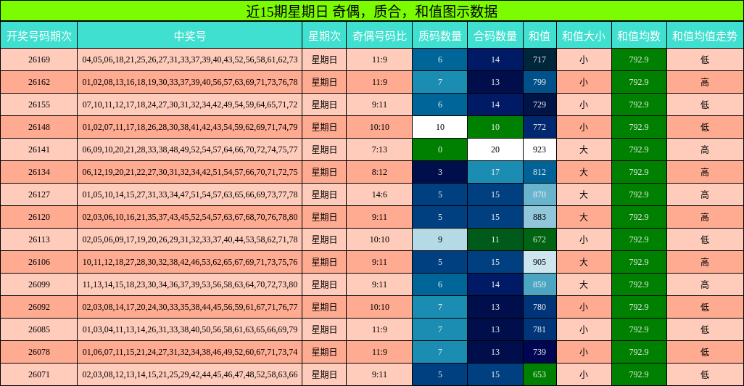Select draw period 26113
This screenshot has width=744, height=386.
click(39, 239)
